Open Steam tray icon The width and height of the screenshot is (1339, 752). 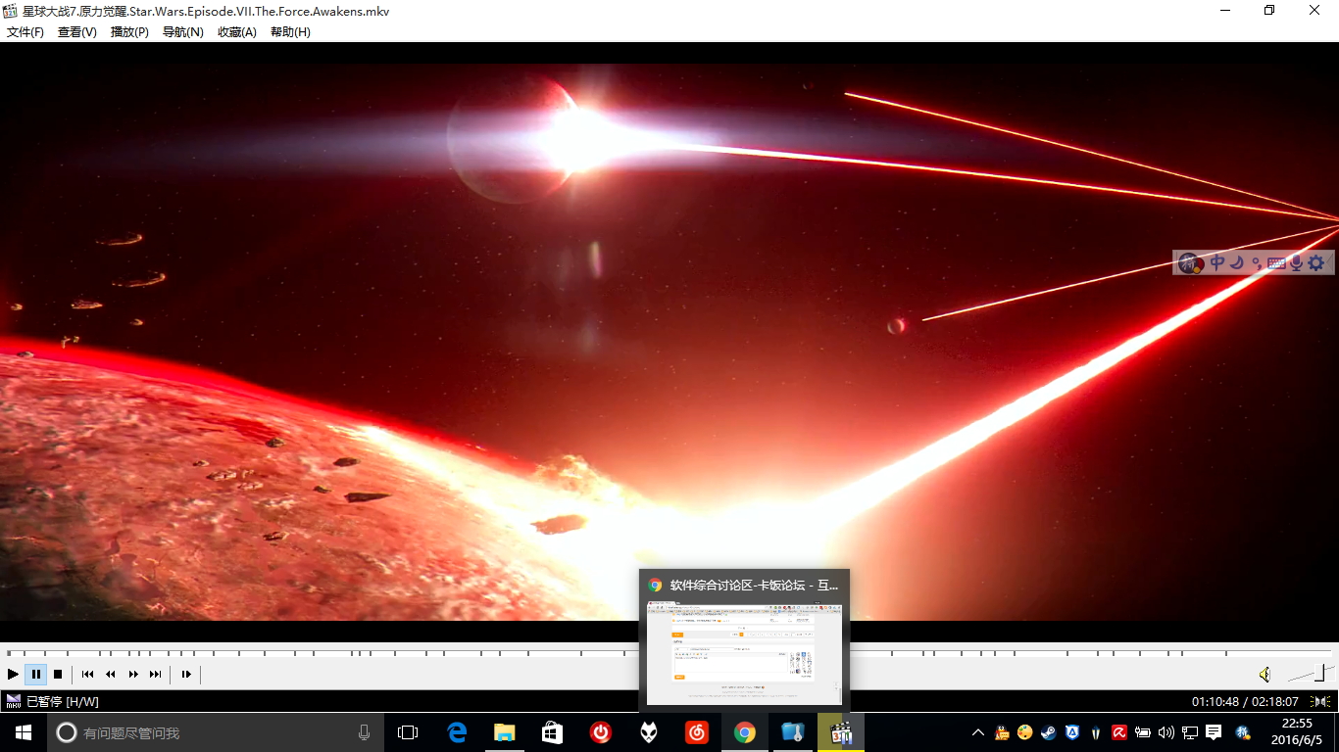(x=1049, y=732)
